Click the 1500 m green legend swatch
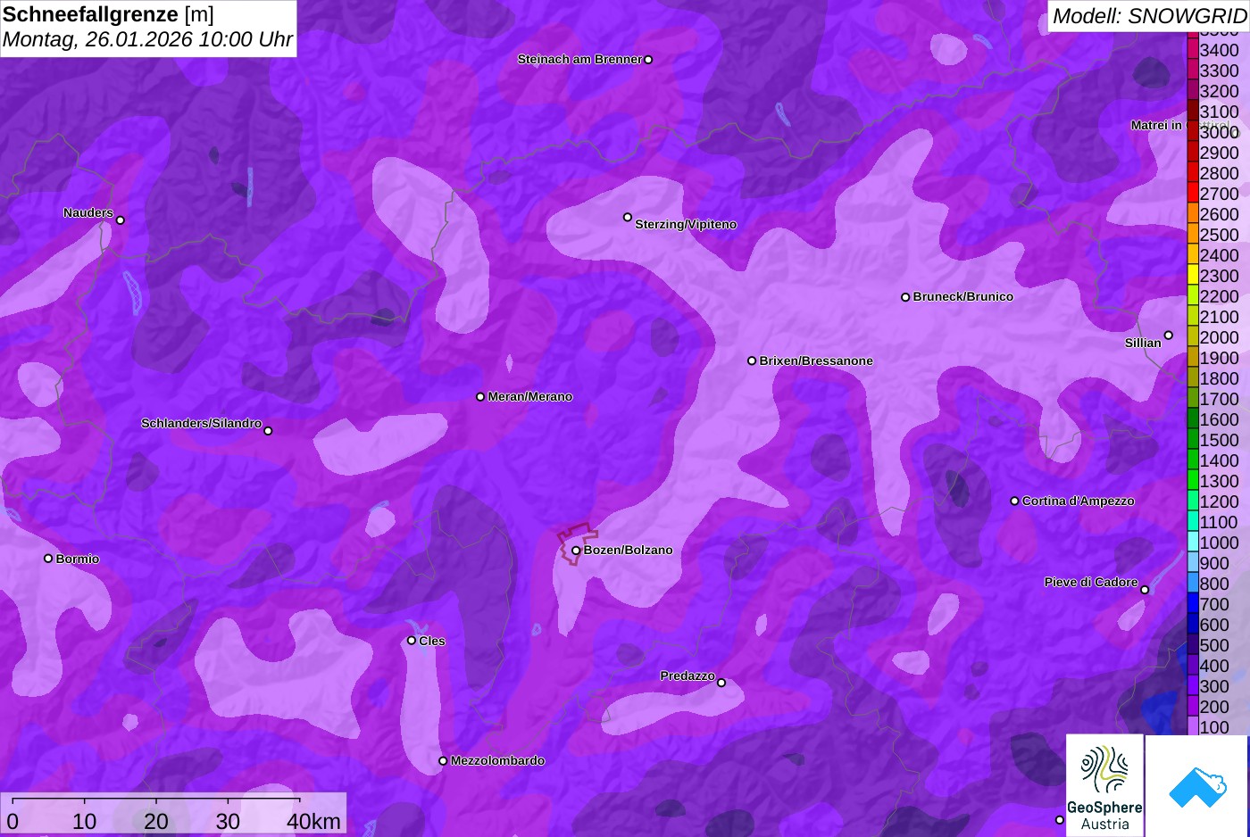Image resolution: width=1250 pixels, height=837 pixels. (1193, 440)
